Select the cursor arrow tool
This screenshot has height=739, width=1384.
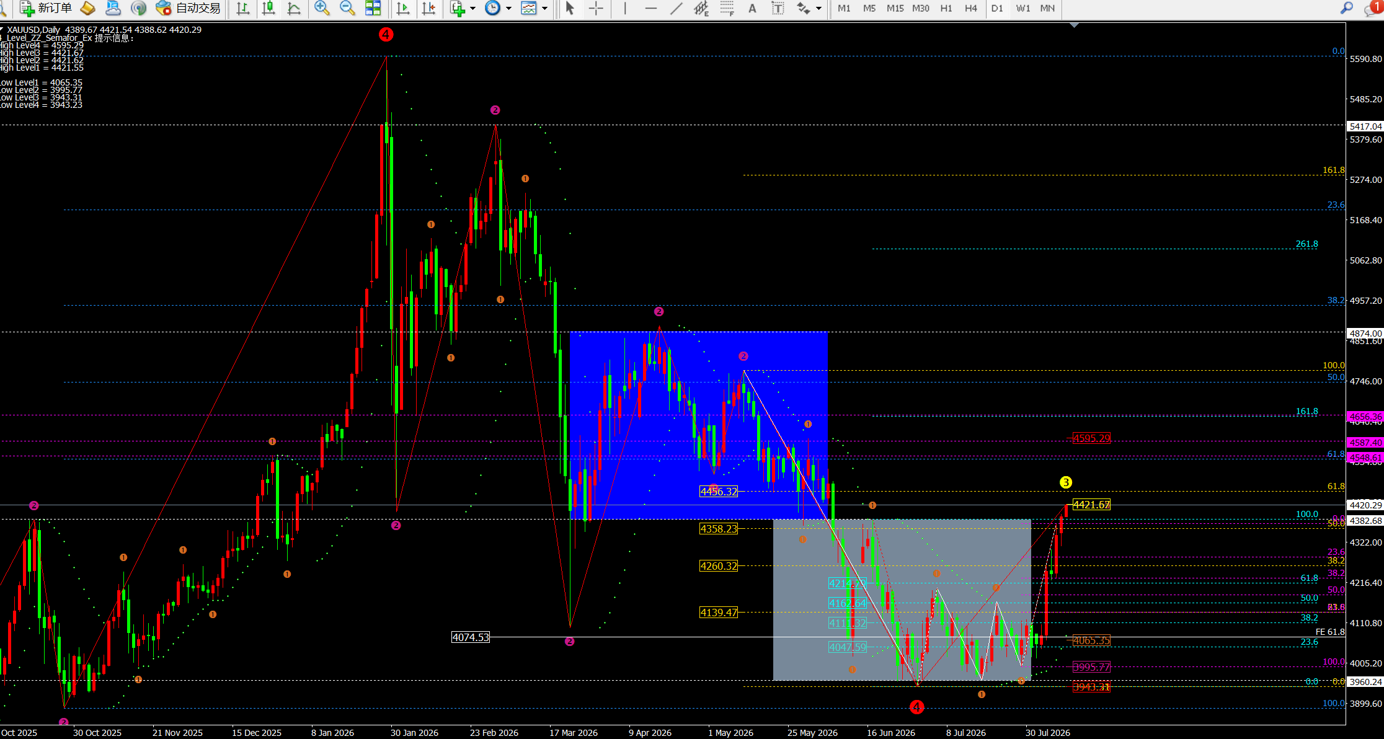pyautogui.click(x=570, y=8)
